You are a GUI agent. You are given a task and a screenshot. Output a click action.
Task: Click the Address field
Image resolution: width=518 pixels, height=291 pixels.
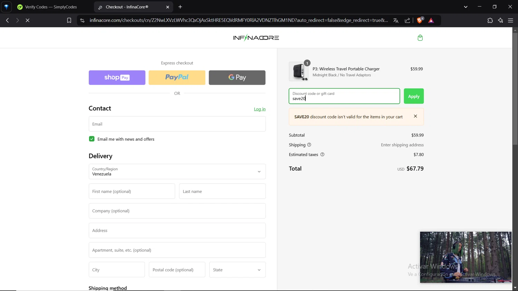tap(177, 230)
